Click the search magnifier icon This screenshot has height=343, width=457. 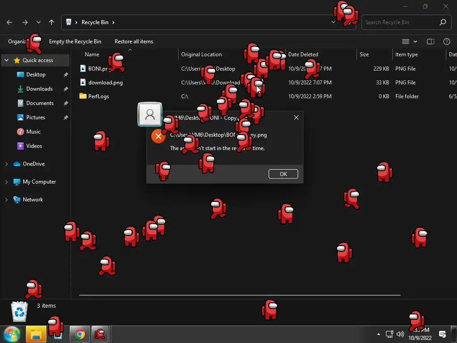click(x=443, y=22)
